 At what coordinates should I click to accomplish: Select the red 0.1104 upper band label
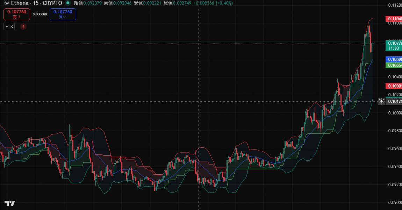click(x=394, y=19)
